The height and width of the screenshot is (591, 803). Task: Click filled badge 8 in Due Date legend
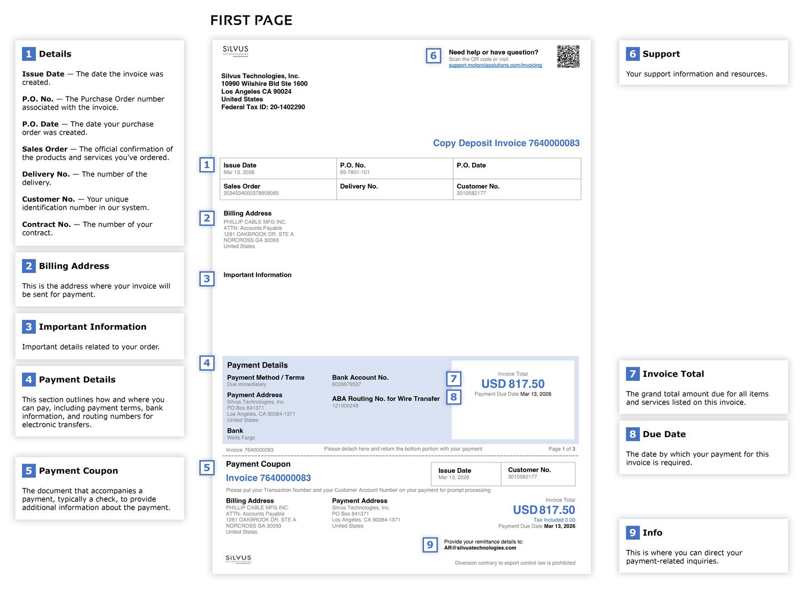coord(632,434)
